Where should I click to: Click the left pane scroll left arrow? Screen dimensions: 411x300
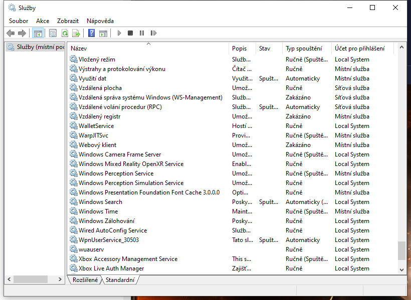pos(9,279)
